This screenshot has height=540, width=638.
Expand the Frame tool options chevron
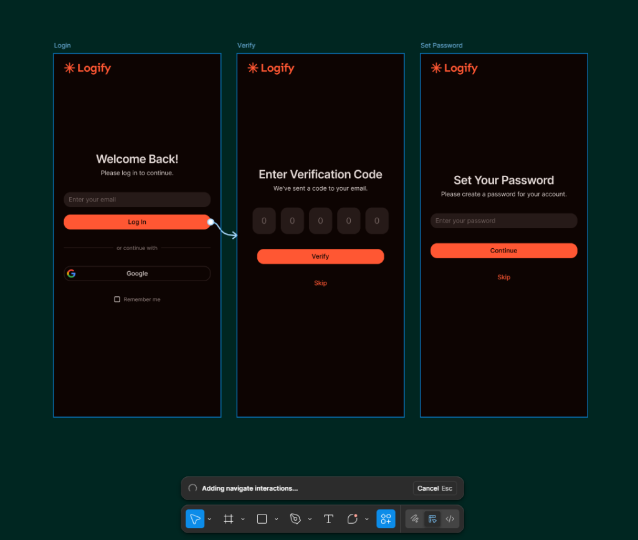coord(243,519)
